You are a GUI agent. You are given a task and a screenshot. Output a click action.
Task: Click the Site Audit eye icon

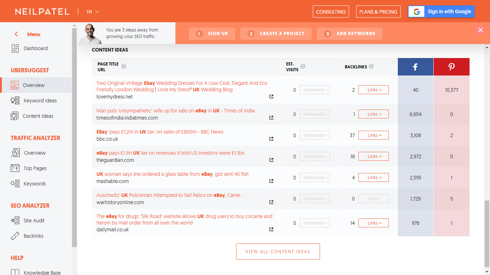point(15,221)
